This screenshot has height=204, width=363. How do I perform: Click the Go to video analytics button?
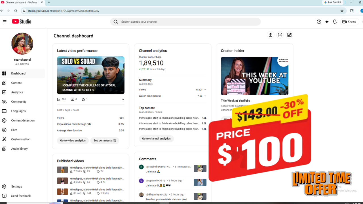point(73,141)
